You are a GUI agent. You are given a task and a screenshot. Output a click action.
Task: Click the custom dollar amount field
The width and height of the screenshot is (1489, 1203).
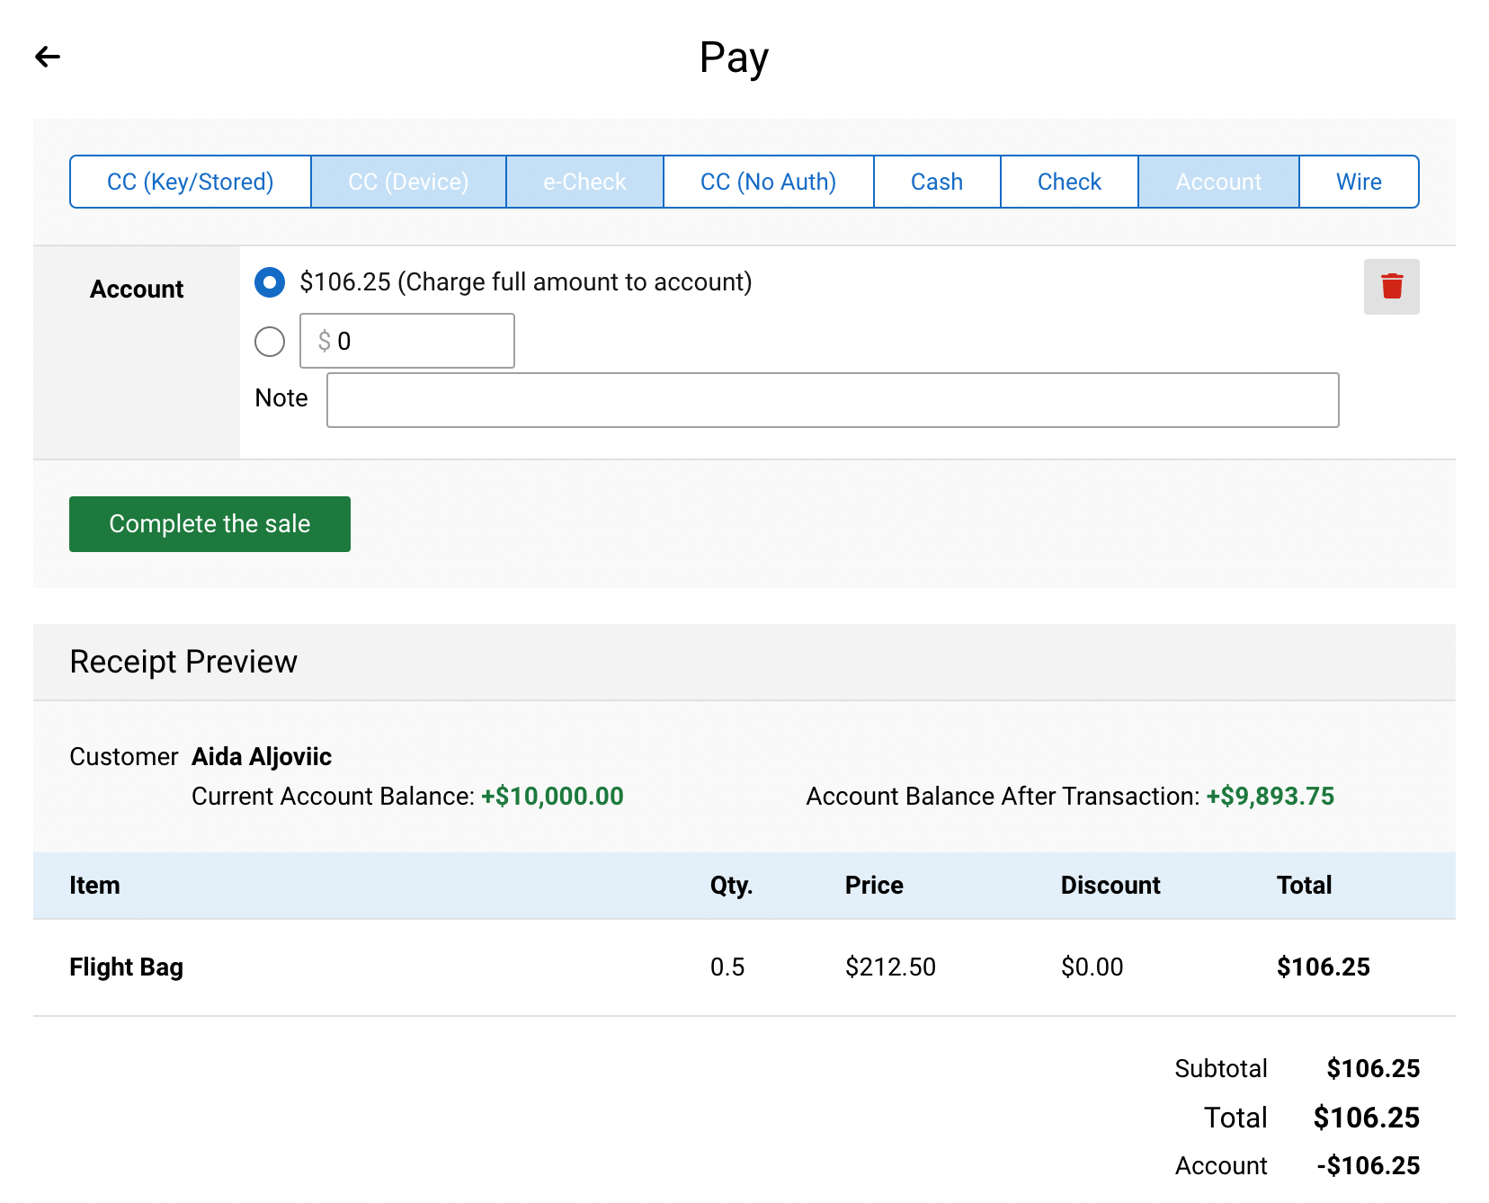click(x=407, y=341)
